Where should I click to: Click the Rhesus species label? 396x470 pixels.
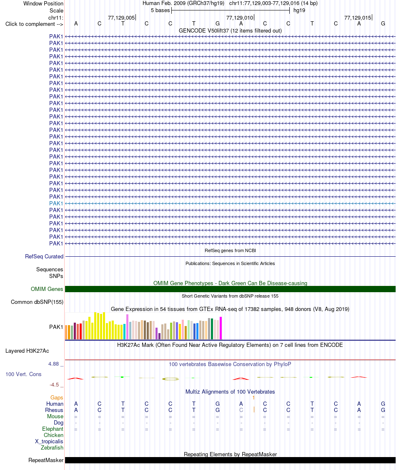coord(54,410)
